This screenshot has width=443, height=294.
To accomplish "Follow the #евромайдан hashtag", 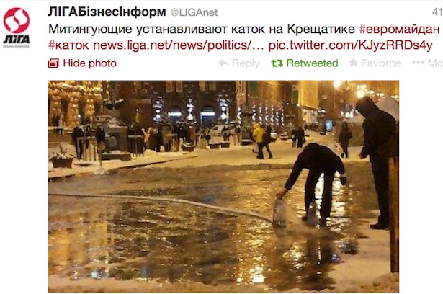I will coord(399,29).
